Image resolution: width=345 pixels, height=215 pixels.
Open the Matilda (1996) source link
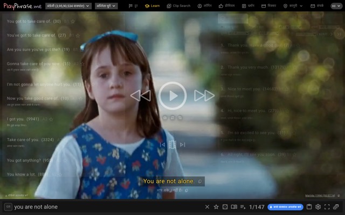coord(320,196)
